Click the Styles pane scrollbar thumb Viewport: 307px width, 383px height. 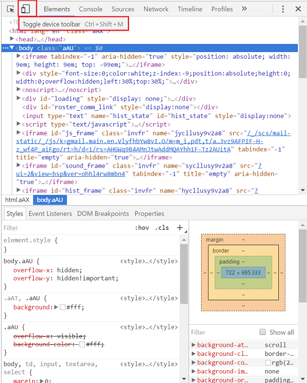point(184,274)
